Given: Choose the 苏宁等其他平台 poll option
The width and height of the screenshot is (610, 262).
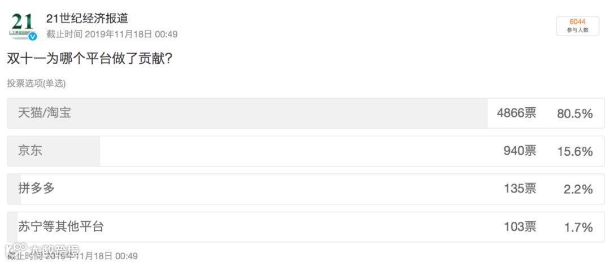Looking at the screenshot, I should coord(306,226).
